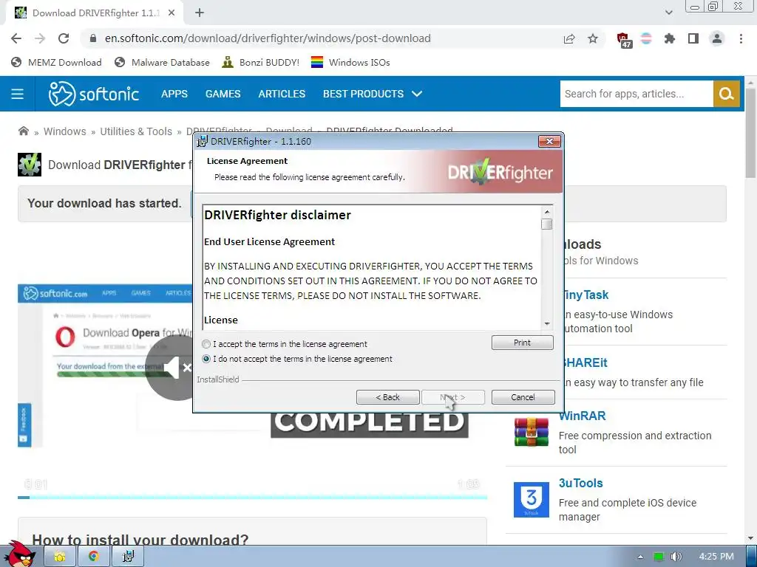Click the 3uTools blue icon

pos(531,500)
